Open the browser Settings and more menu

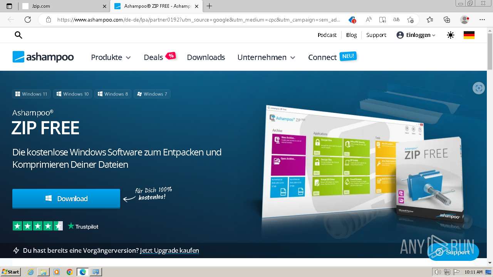(x=482, y=20)
